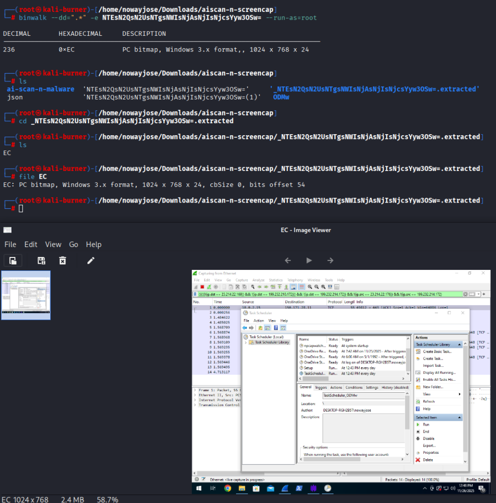
Task: Start slideshow with the play icon
Action: click(309, 260)
